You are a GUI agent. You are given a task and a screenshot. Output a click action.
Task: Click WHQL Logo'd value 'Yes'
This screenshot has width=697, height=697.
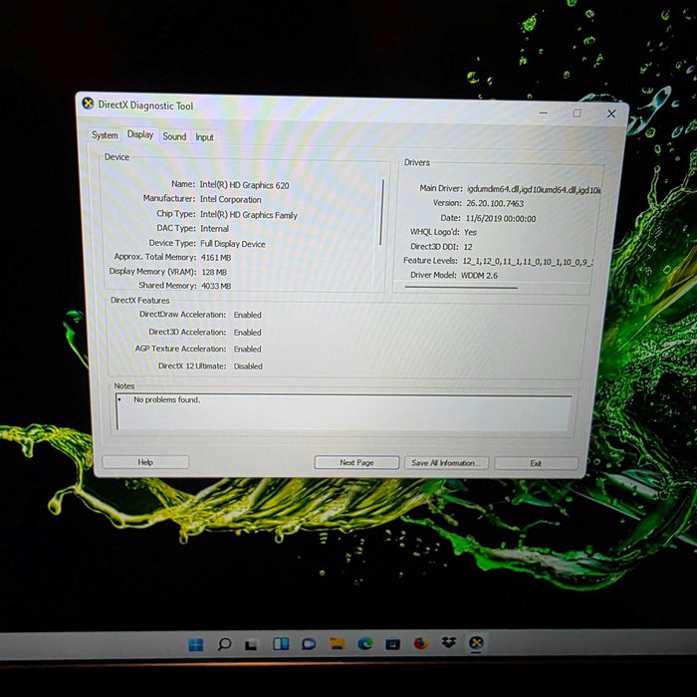(x=470, y=232)
